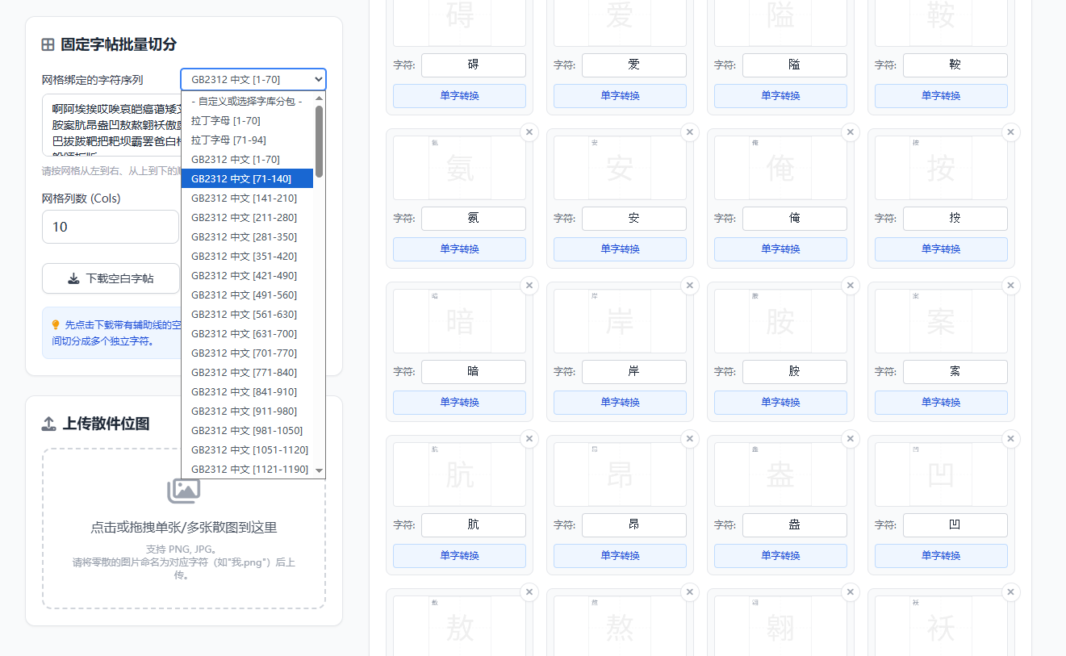This screenshot has width=1066, height=656.
Task: Select GB2312 中文 [141-210] option
Action: pos(247,198)
